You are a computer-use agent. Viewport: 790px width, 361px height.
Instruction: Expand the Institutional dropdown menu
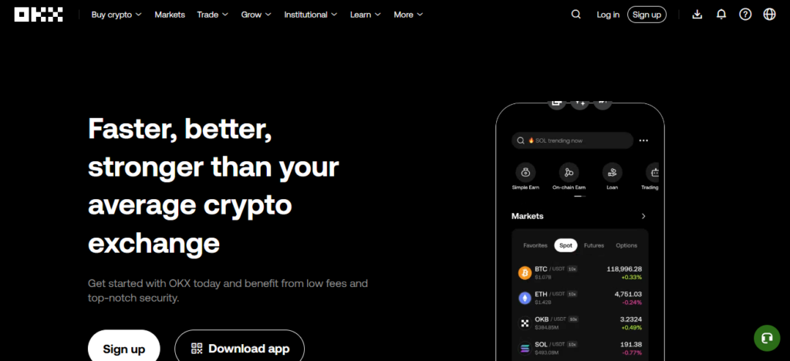pyautogui.click(x=311, y=15)
